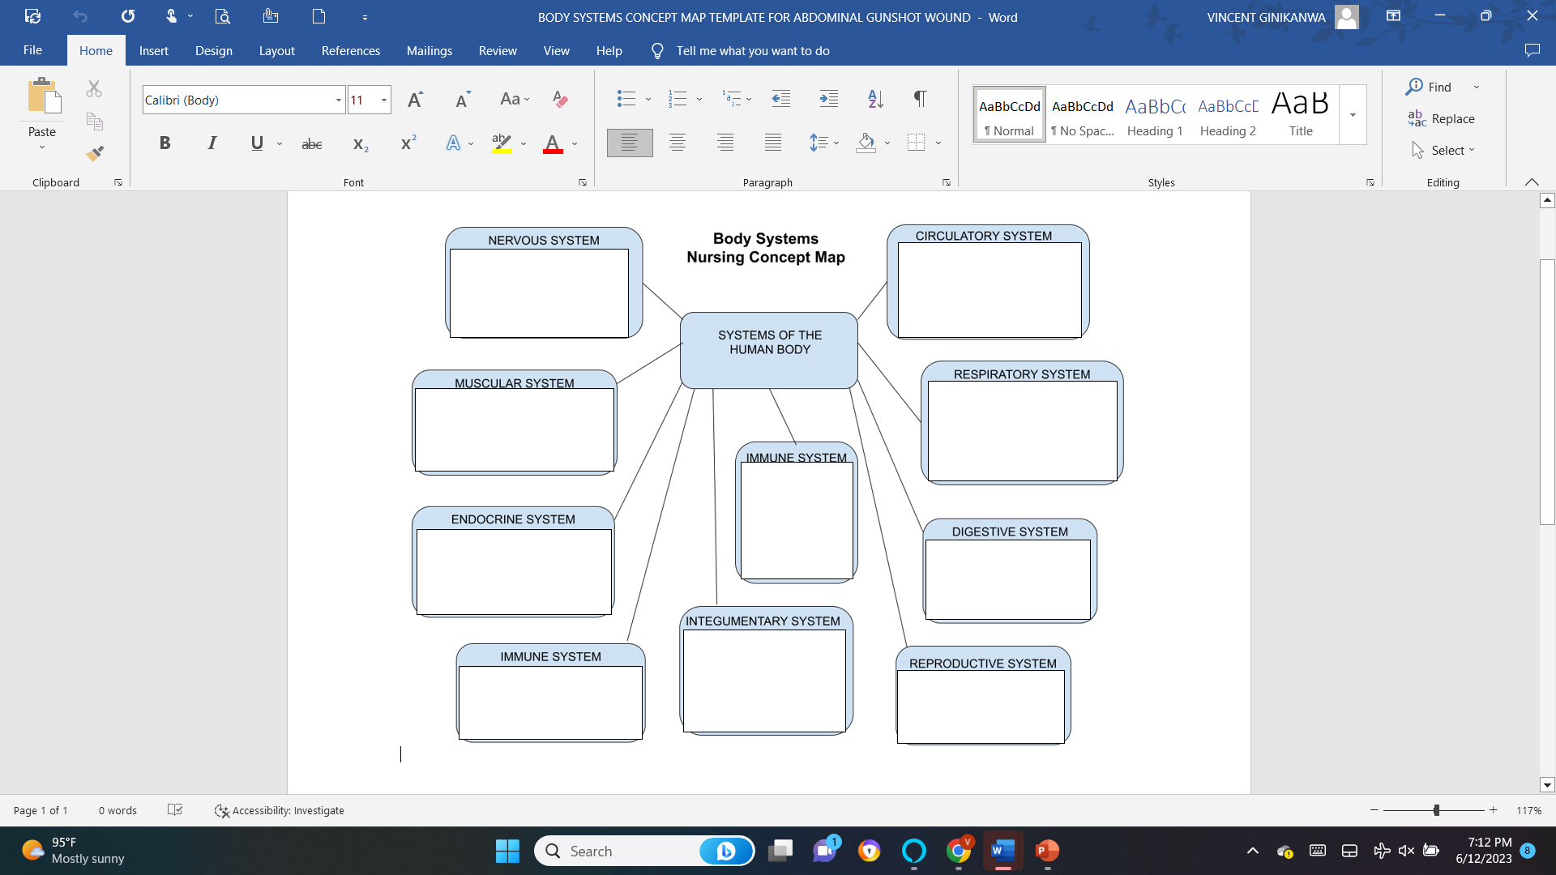Image resolution: width=1556 pixels, height=875 pixels.
Task: Toggle center text alignment
Action: point(678,143)
